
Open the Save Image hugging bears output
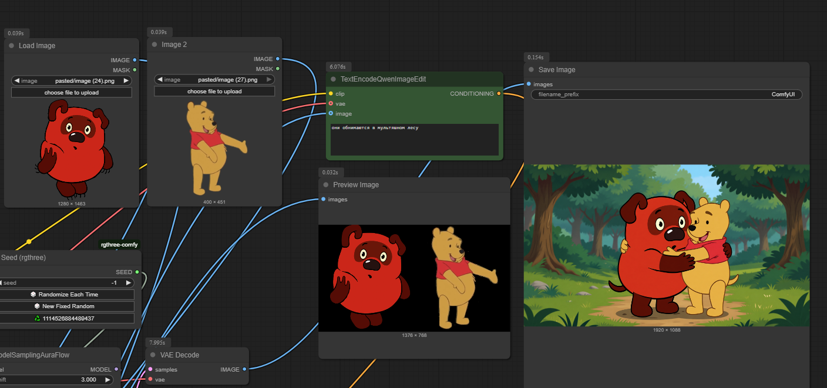(x=667, y=245)
